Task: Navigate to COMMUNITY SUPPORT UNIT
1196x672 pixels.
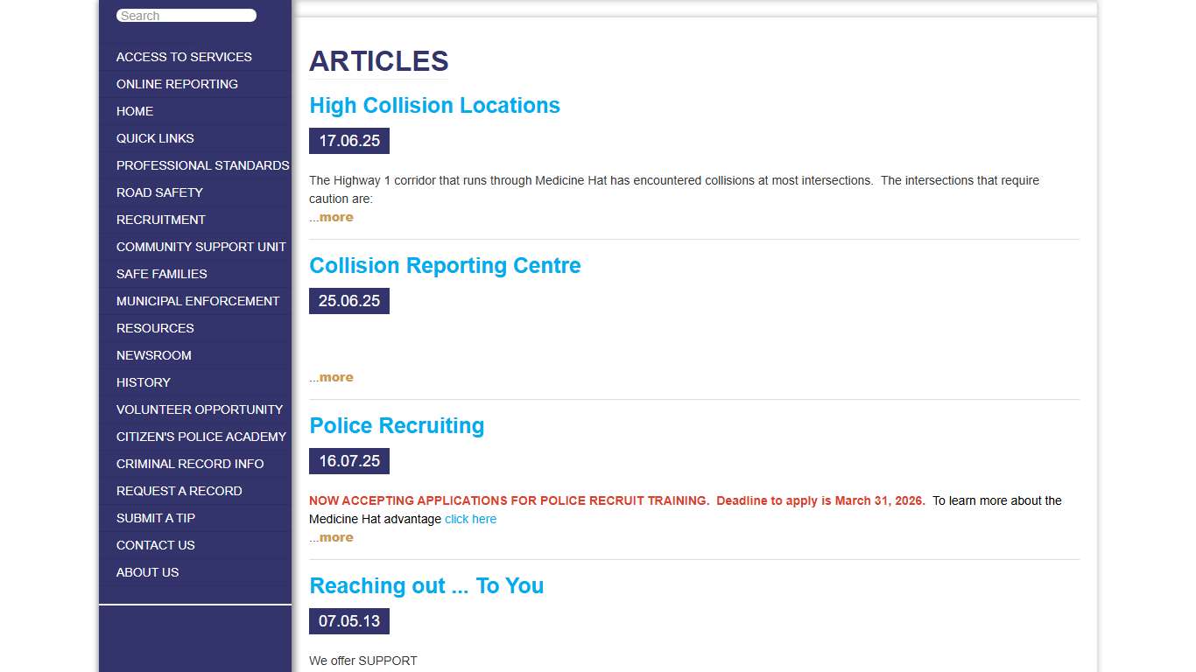Action: click(x=201, y=247)
